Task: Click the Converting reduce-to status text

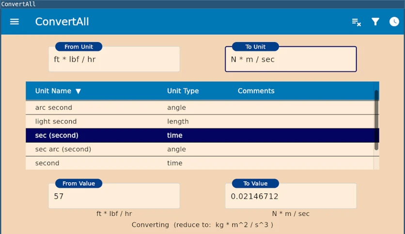Action: click(x=202, y=225)
